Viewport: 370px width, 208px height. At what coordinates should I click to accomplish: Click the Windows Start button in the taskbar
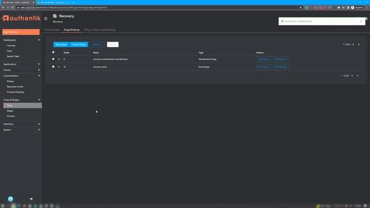coord(3,206)
